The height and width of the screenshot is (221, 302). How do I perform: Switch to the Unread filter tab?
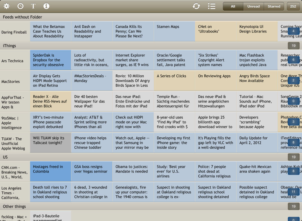[253, 6]
